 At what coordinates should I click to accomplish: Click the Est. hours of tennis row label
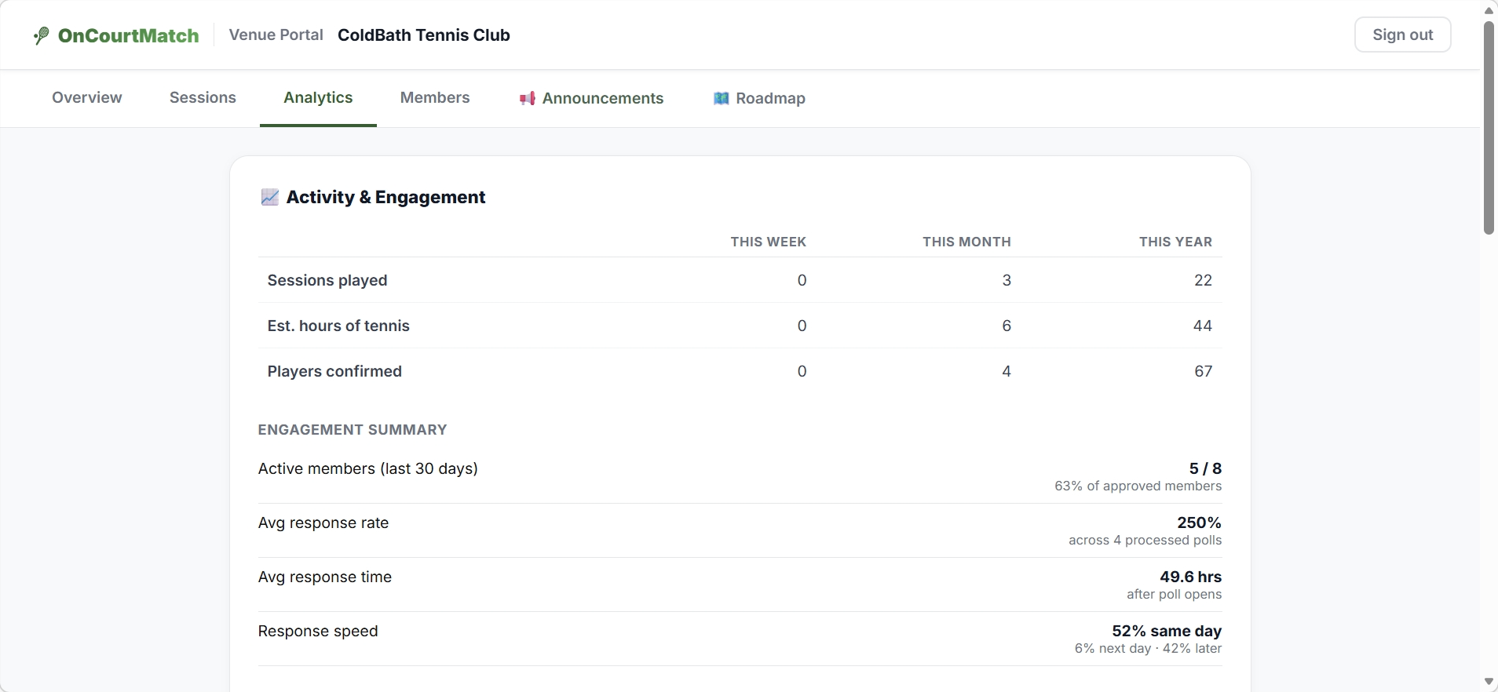(x=338, y=326)
